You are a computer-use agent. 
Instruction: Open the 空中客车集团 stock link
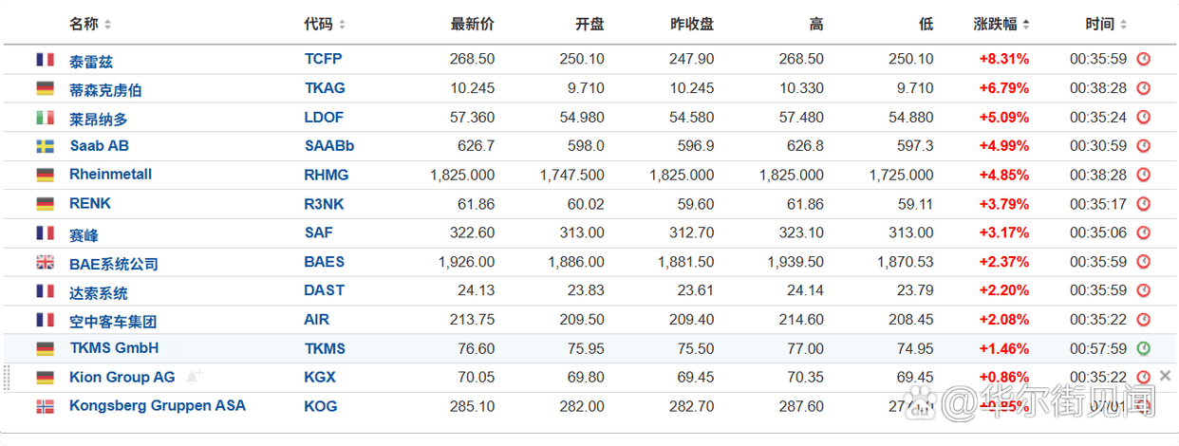click(112, 321)
